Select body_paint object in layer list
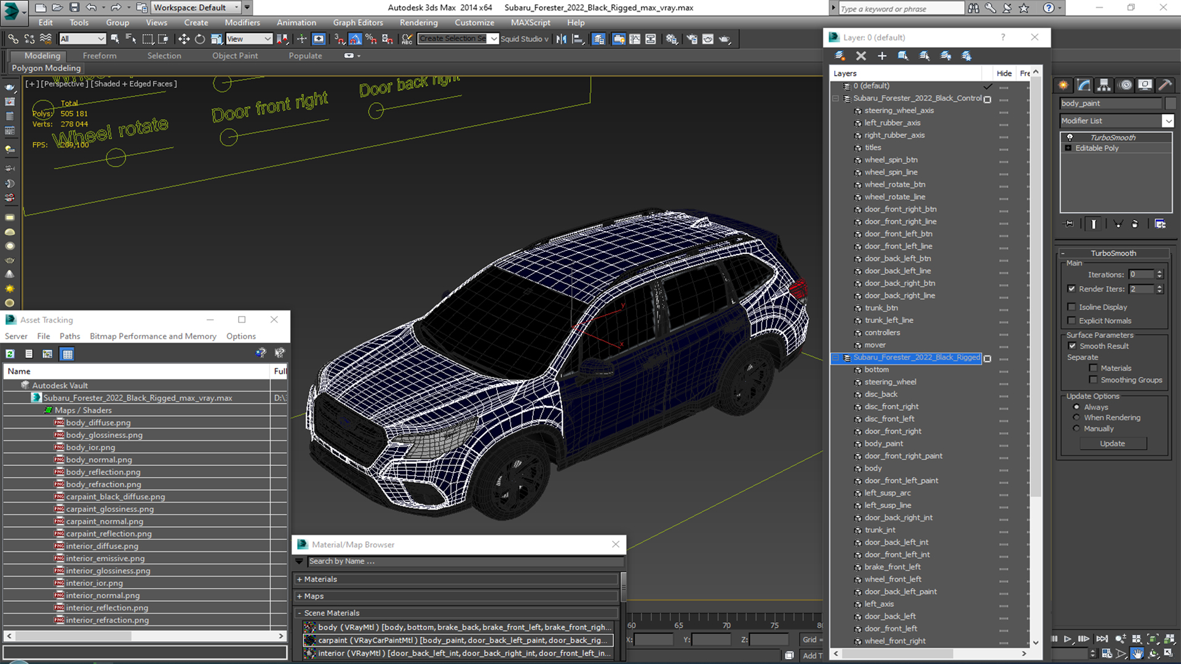 [x=883, y=443]
